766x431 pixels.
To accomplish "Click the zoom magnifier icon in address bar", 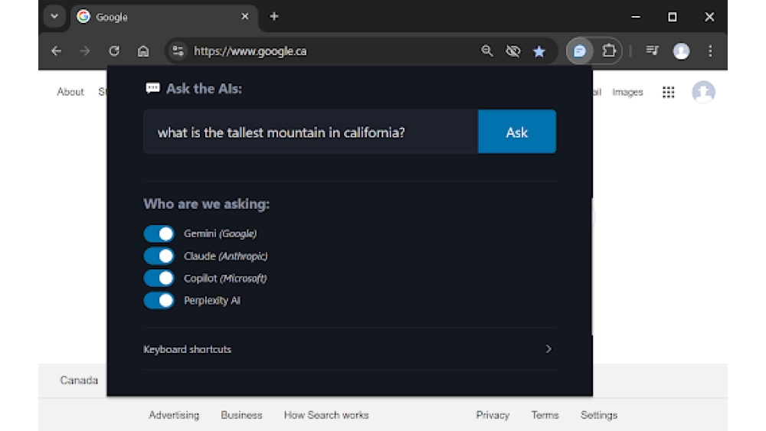I will [x=486, y=51].
